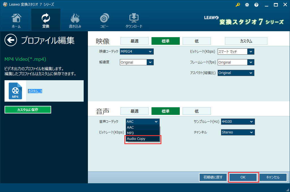Open the registration key dialog

pos(238,5)
